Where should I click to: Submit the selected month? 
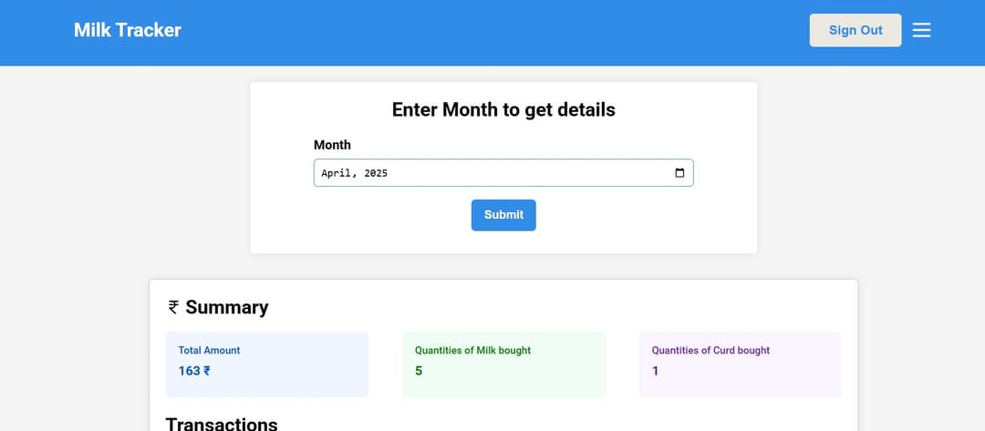[x=503, y=215]
